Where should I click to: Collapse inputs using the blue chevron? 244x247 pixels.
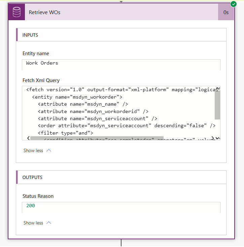click(x=48, y=150)
